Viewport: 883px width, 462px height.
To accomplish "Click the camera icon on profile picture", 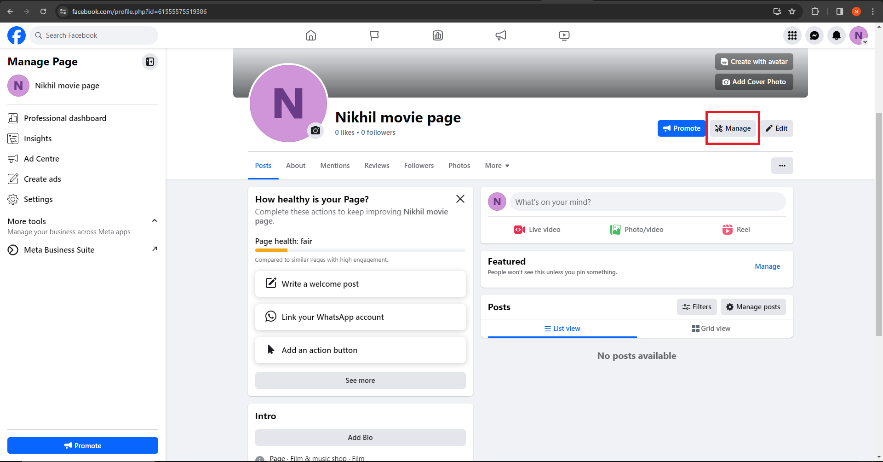I will tap(315, 131).
